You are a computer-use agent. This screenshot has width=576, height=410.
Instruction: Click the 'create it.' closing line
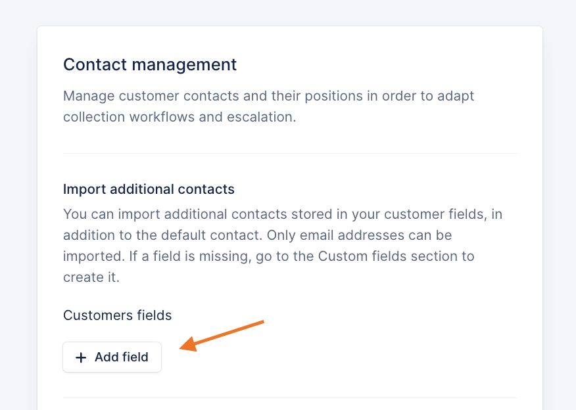91,277
